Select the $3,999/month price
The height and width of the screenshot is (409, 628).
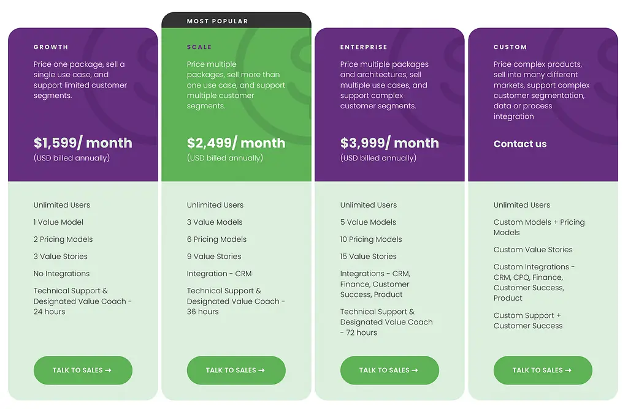tap(389, 143)
